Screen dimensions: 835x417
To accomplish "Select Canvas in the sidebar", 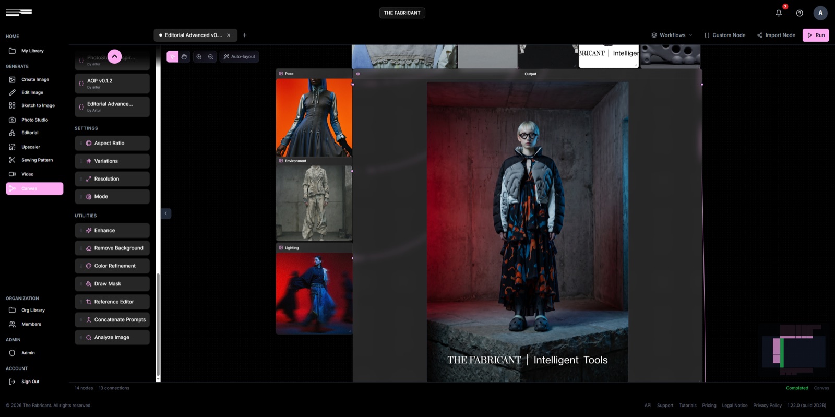I will tap(34, 188).
